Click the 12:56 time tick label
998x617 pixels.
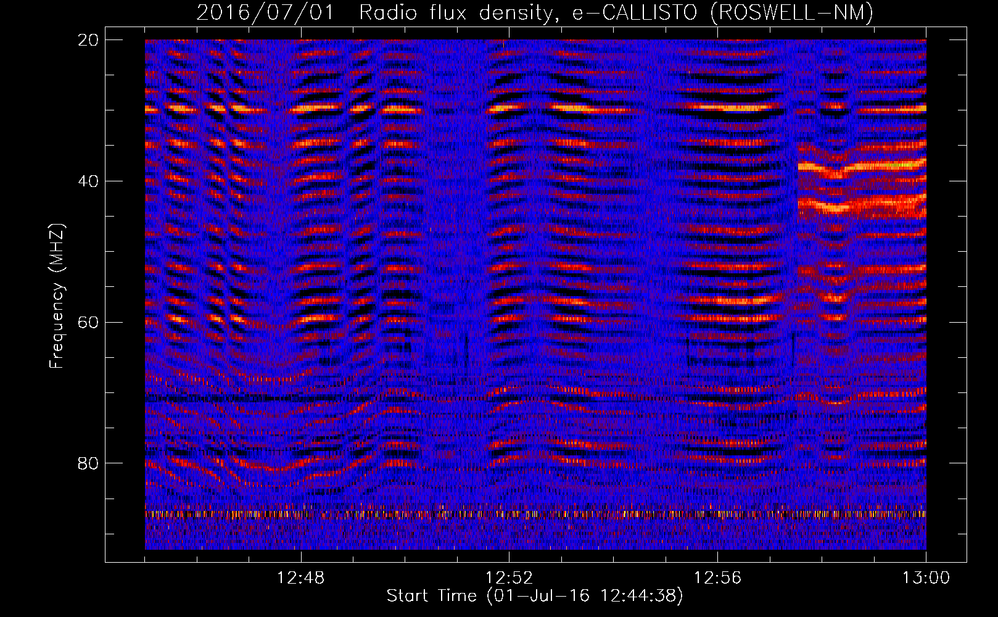pos(718,578)
